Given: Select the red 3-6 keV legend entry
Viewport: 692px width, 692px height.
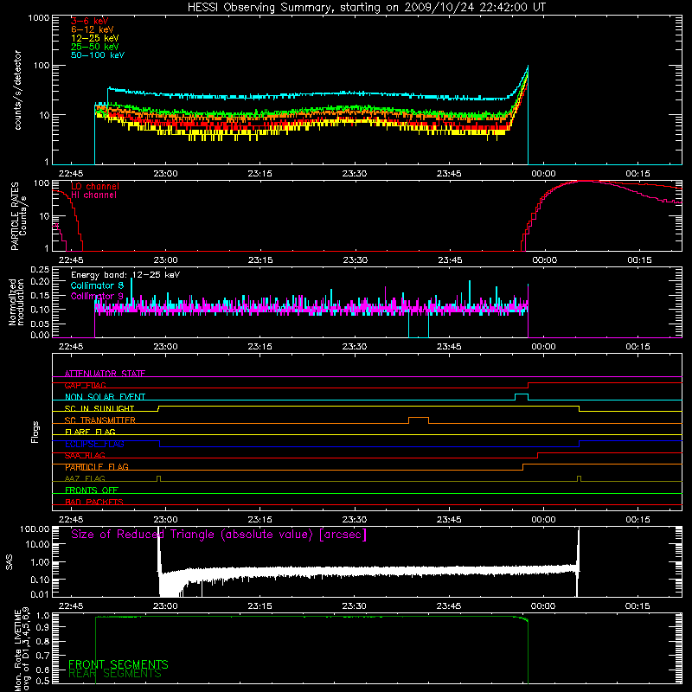Looking at the screenshot, I should pyautogui.click(x=90, y=21).
